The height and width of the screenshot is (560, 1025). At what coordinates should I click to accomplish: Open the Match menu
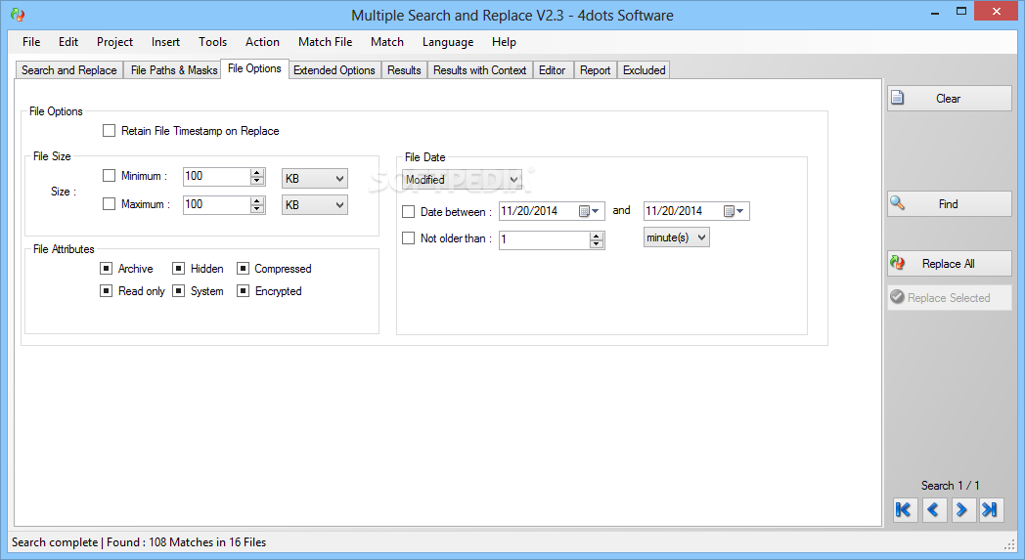[387, 42]
